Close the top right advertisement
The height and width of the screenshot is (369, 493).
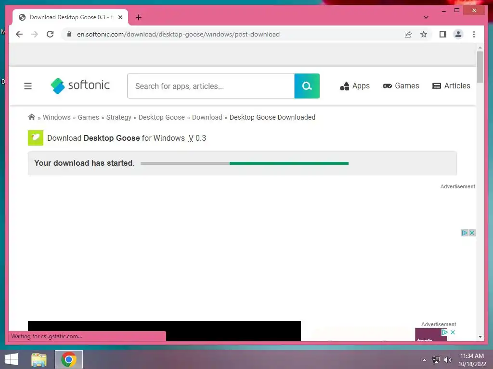[x=472, y=233]
